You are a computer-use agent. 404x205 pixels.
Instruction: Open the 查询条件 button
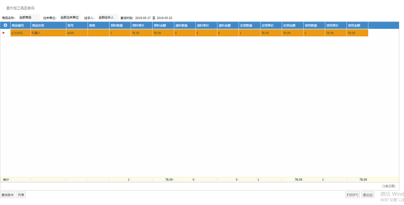[8, 195]
